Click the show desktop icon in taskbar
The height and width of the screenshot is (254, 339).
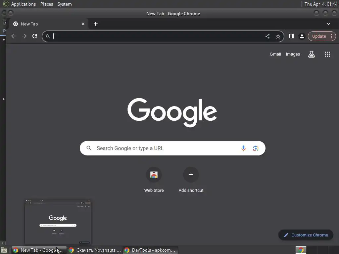4,250
